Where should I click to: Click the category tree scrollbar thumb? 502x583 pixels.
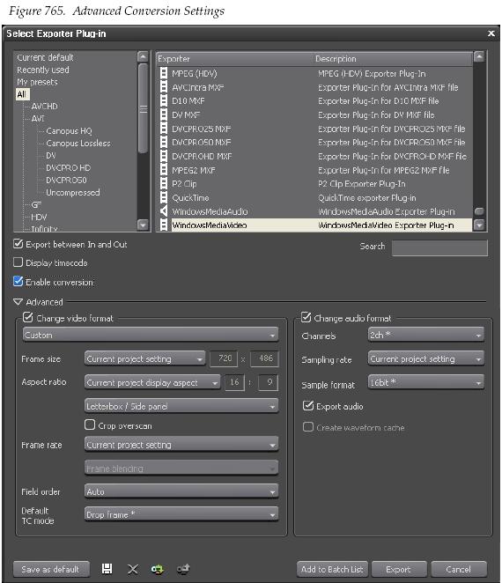(143, 107)
